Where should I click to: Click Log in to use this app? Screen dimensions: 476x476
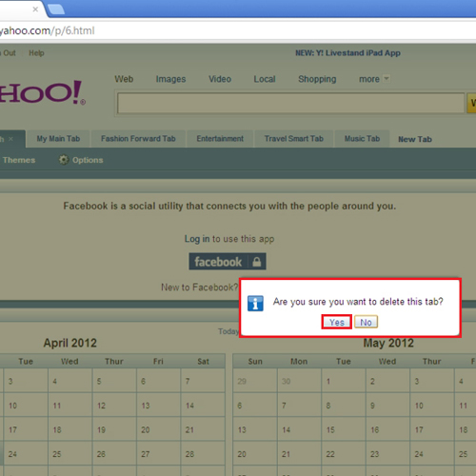229,239
